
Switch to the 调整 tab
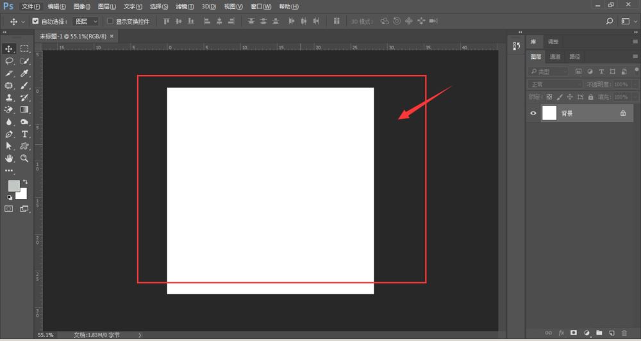click(553, 42)
